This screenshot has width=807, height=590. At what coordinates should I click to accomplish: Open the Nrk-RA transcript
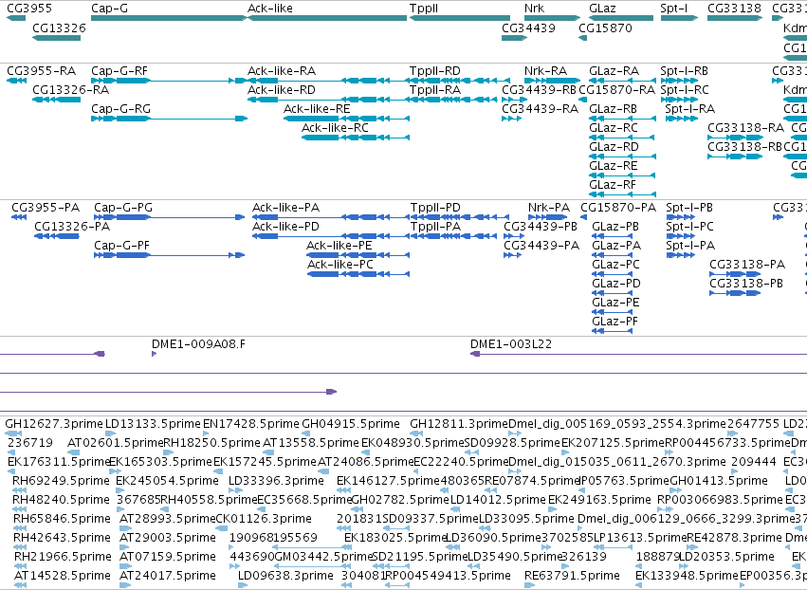pyautogui.click(x=552, y=81)
